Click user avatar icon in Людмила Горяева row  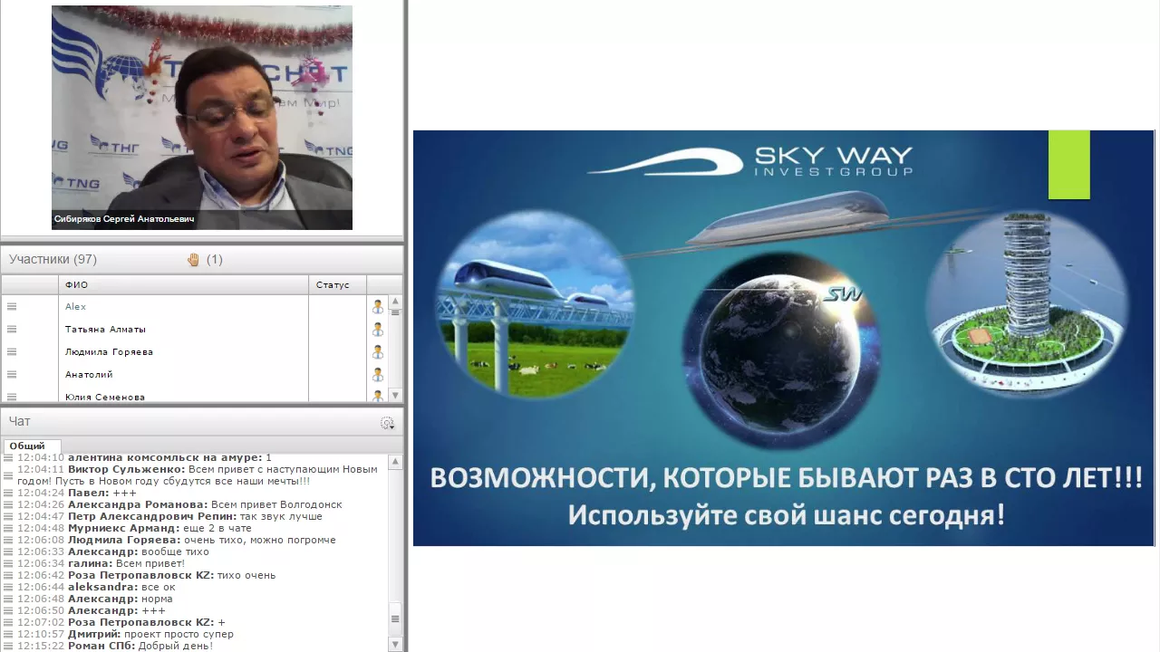[378, 352]
